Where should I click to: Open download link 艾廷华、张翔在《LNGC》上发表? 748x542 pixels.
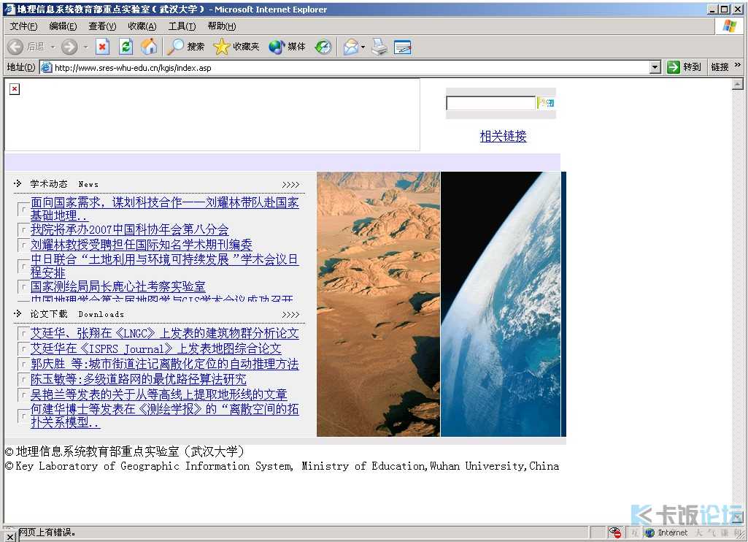[165, 333]
